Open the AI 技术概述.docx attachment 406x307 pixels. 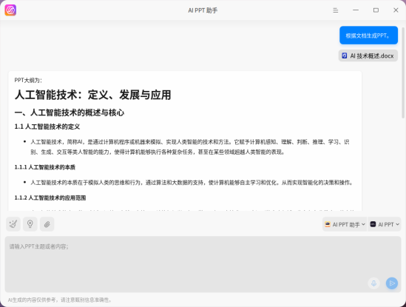click(x=368, y=55)
